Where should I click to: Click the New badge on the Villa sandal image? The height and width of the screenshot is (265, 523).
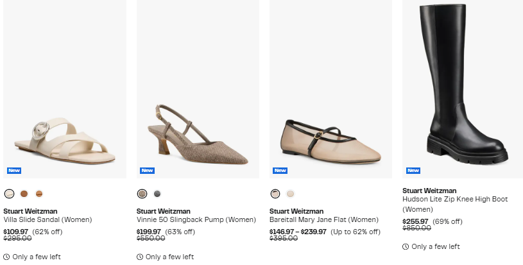pyautogui.click(x=14, y=170)
